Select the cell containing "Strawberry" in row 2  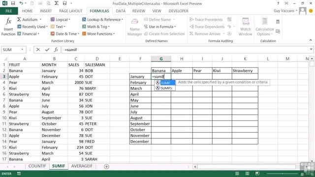coord(245,71)
